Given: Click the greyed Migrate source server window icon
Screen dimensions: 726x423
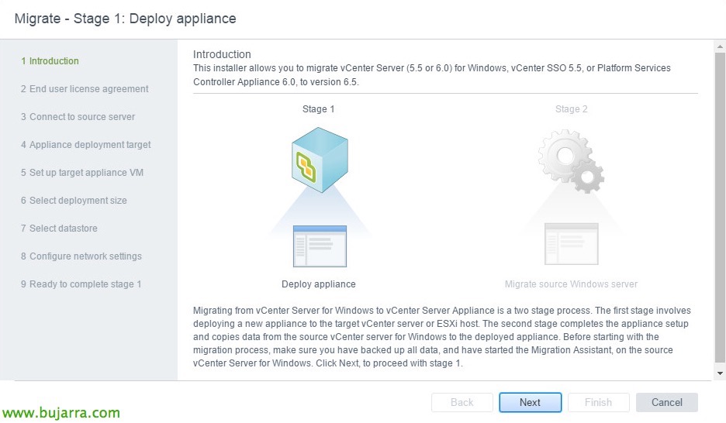Looking at the screenshot, I should click(x=571, y=244).
